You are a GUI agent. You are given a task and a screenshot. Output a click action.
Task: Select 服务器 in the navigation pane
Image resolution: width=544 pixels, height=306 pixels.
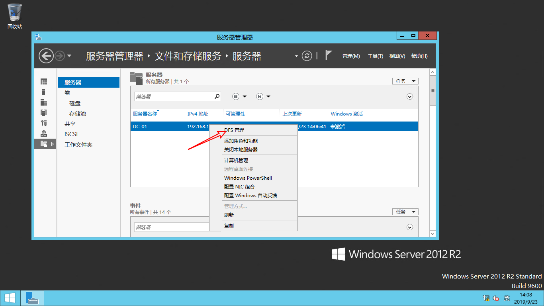point(89,82)
